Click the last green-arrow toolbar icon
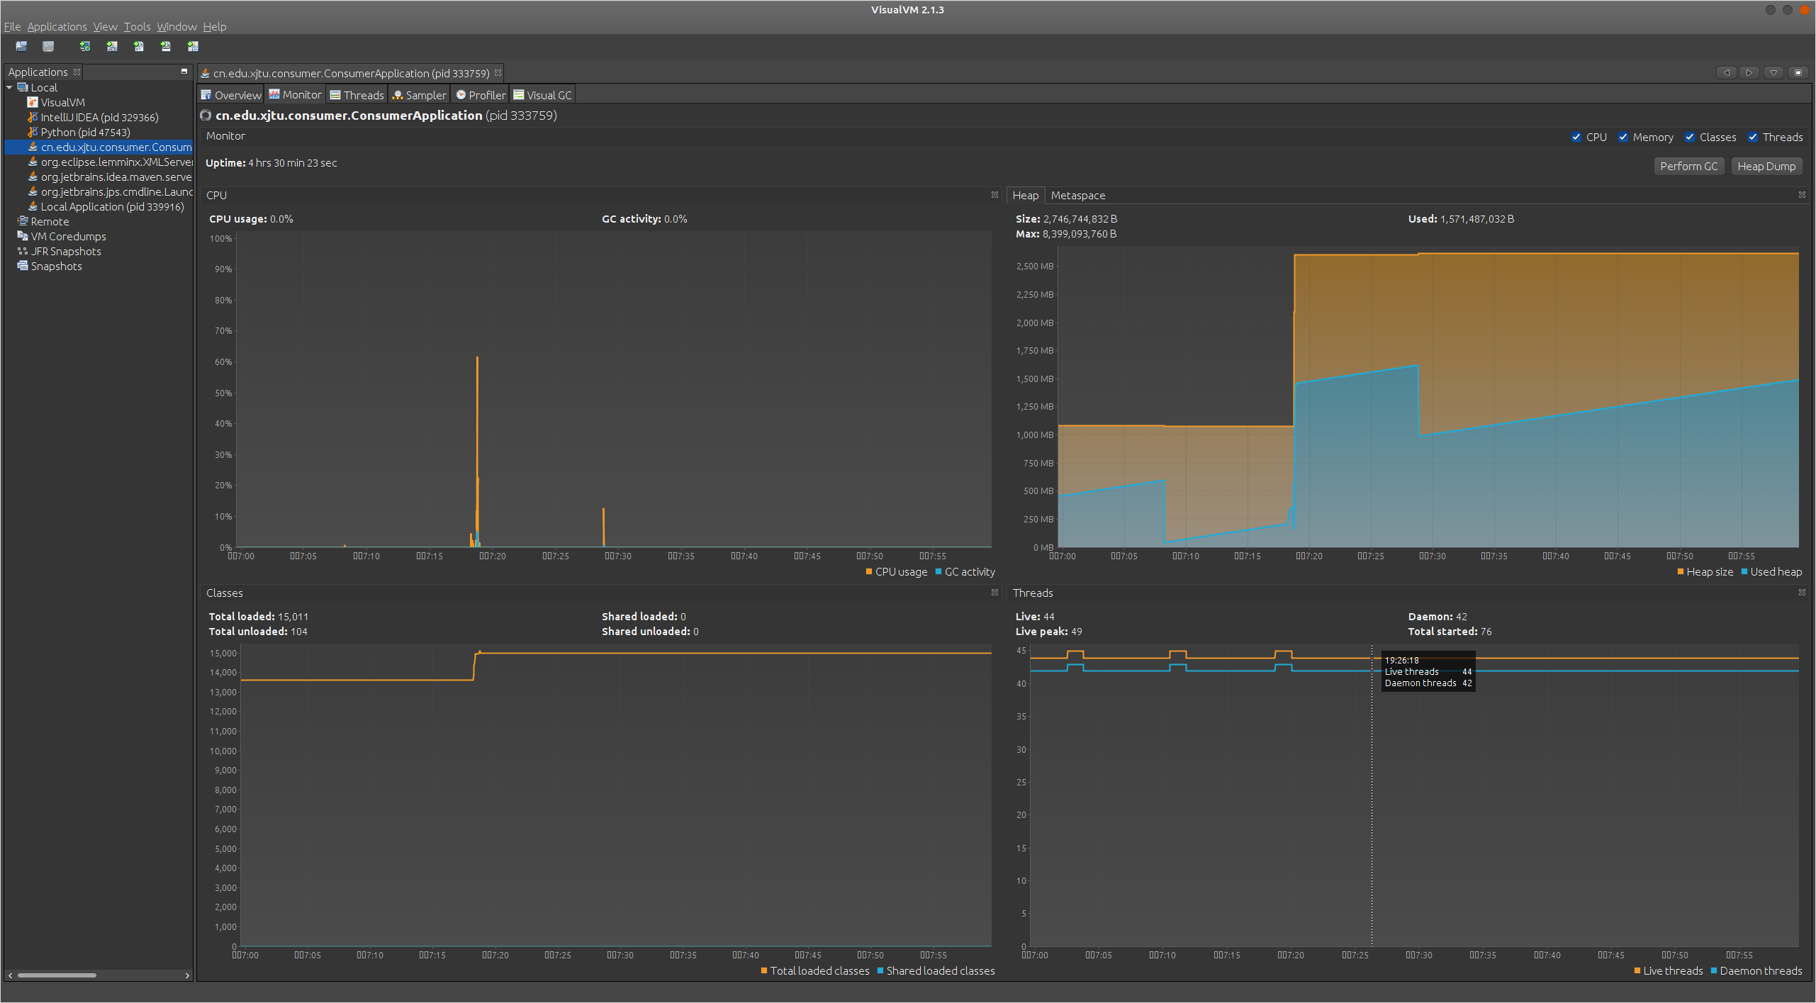Screen dimensions: 1816x1003 pos(193,47)
